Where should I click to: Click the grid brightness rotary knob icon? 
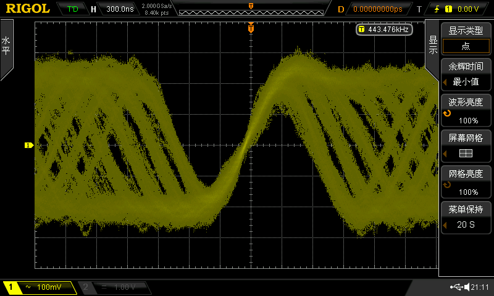tap(446, 184)
